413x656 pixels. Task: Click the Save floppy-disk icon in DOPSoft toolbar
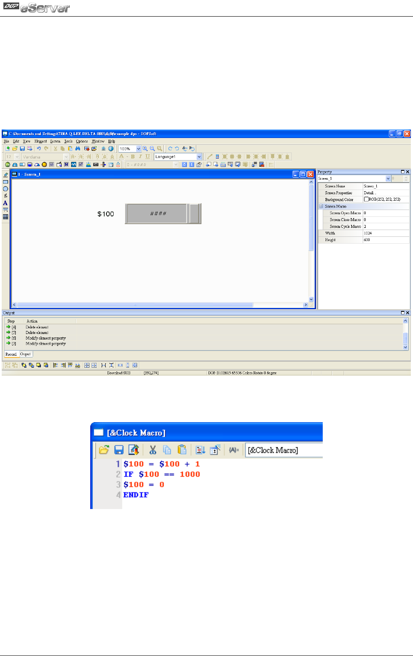click(22, 149)
